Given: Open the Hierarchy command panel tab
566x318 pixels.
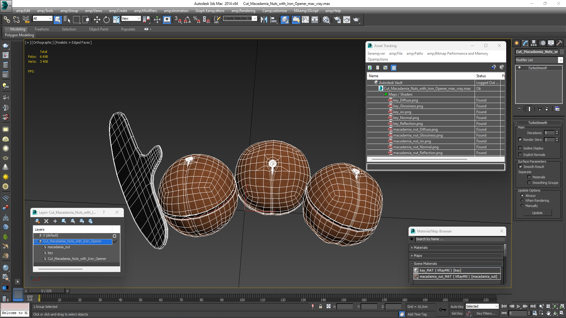Looking at the screenshot, I should click(x=534, y=43).
